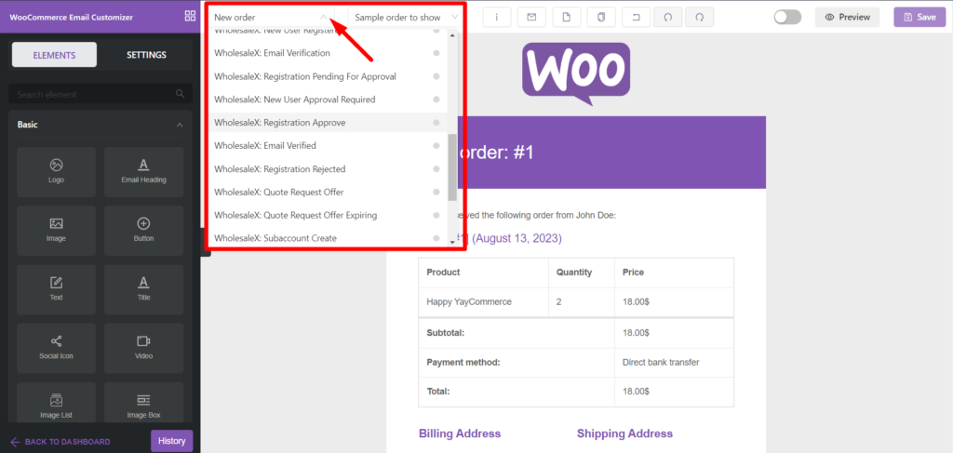
Task: Click the grid icon beside WooCommerce Email Customizer
Action: [190, 17]
